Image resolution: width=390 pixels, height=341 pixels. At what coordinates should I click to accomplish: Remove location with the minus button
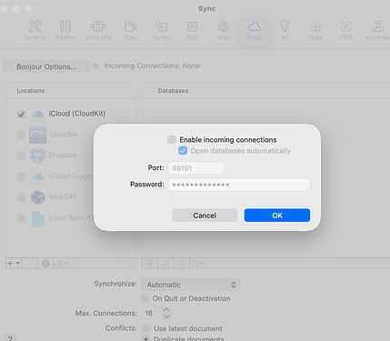pos(30,263)
